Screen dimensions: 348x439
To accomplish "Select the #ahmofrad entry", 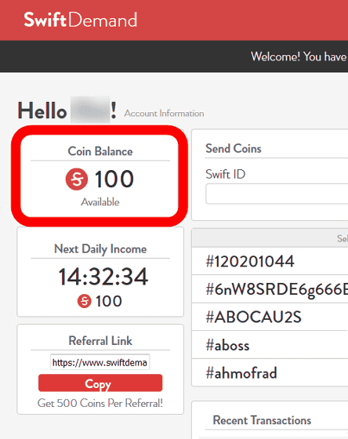I will (270, 372).
